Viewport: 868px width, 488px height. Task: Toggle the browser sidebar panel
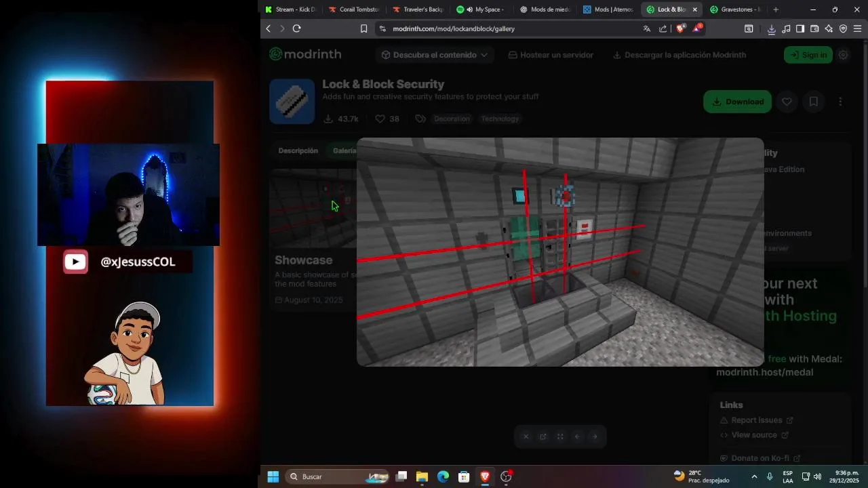(800, 28)
